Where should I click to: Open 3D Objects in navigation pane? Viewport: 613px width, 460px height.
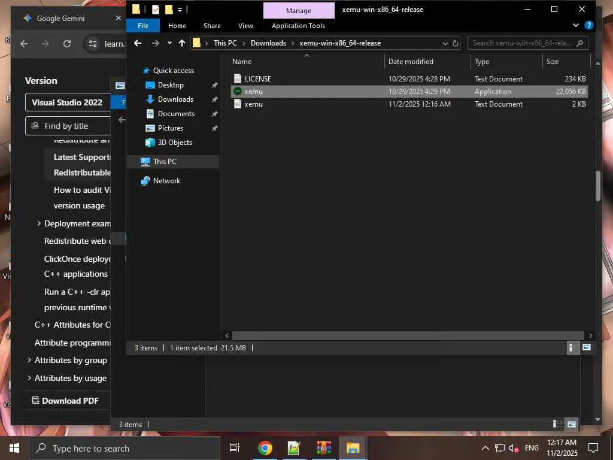click(175, 143)
